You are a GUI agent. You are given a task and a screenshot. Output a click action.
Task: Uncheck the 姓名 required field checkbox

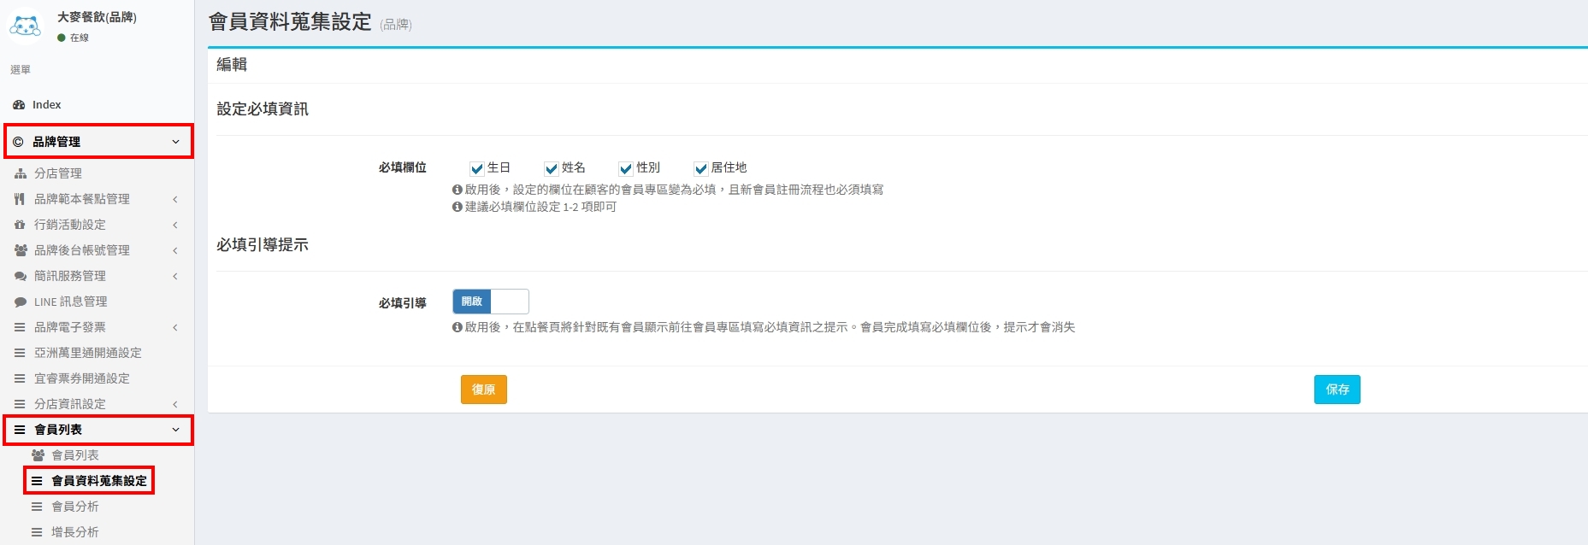click(x=552, y=168)
